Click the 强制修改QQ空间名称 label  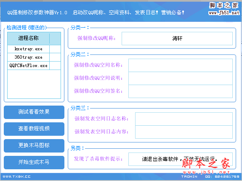coord(98,65)
